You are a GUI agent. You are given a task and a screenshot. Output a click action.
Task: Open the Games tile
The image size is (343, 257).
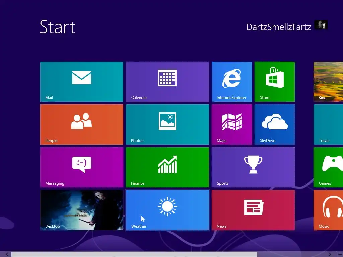tap(328, 167)
